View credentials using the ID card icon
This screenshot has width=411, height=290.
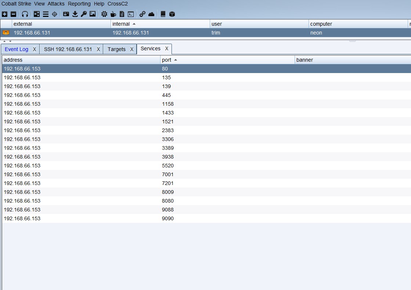coord(66,14)
